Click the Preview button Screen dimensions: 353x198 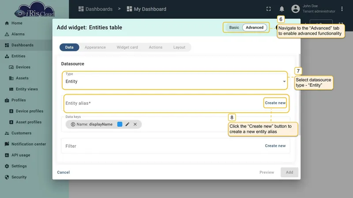(x=267, y=172)
